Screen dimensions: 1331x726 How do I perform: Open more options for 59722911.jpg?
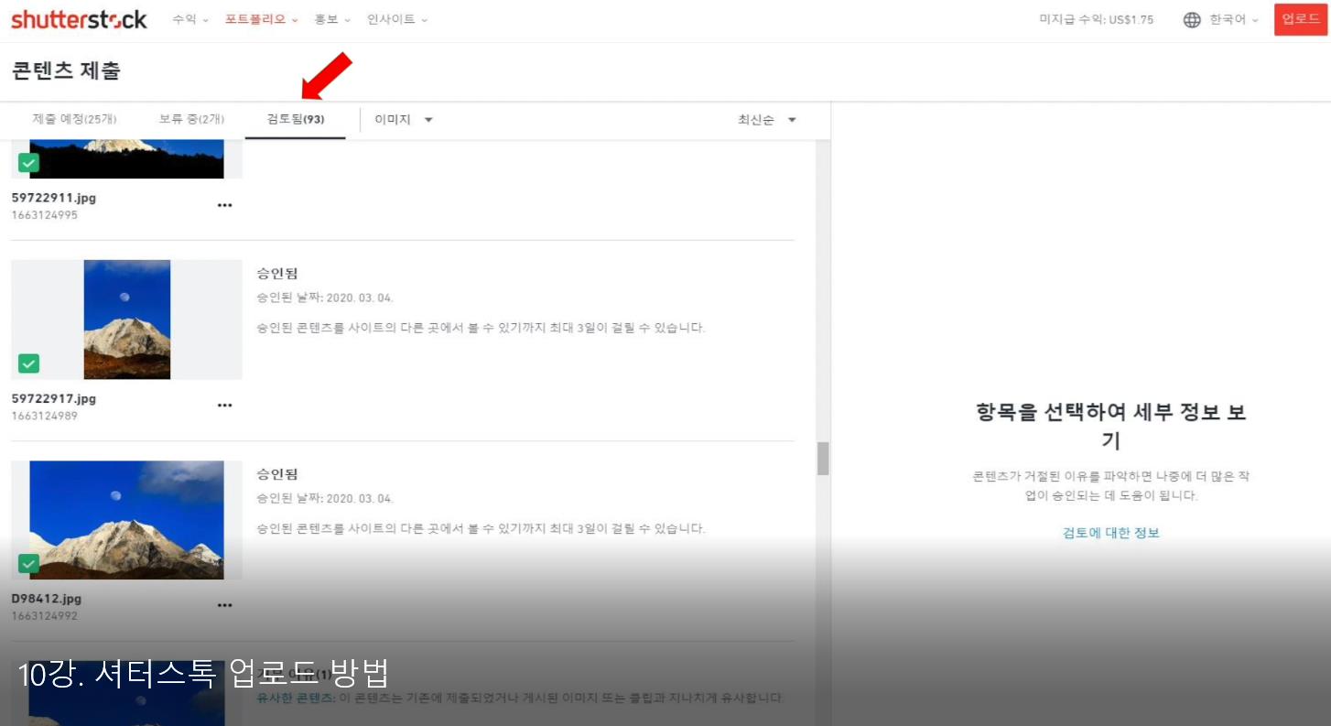point(224,205)
